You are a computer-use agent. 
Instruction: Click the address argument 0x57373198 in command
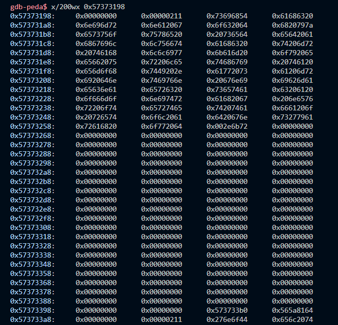[x=104, y=7]
